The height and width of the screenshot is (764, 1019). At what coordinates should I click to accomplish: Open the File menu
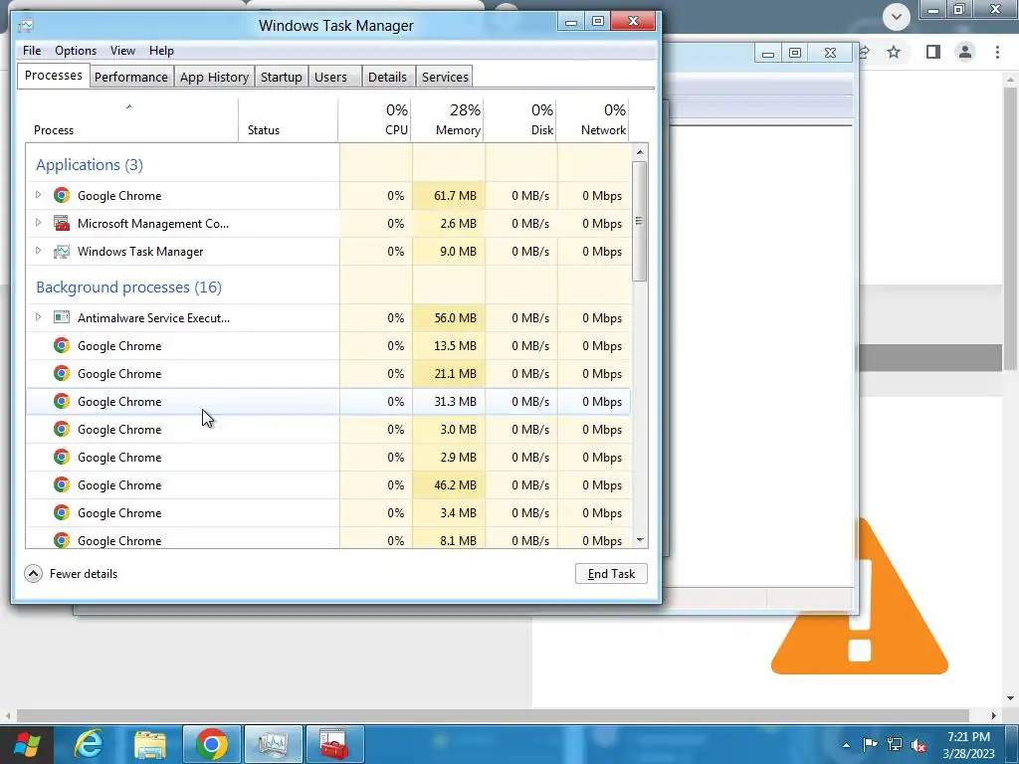coord(32,51)
